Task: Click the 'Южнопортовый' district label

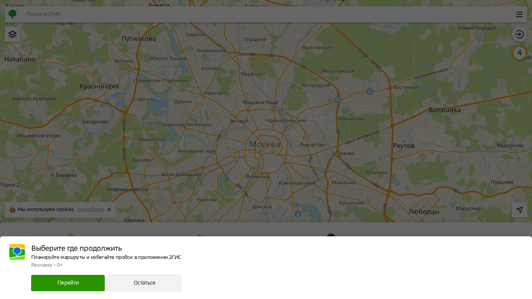Action: coord(297,183)
